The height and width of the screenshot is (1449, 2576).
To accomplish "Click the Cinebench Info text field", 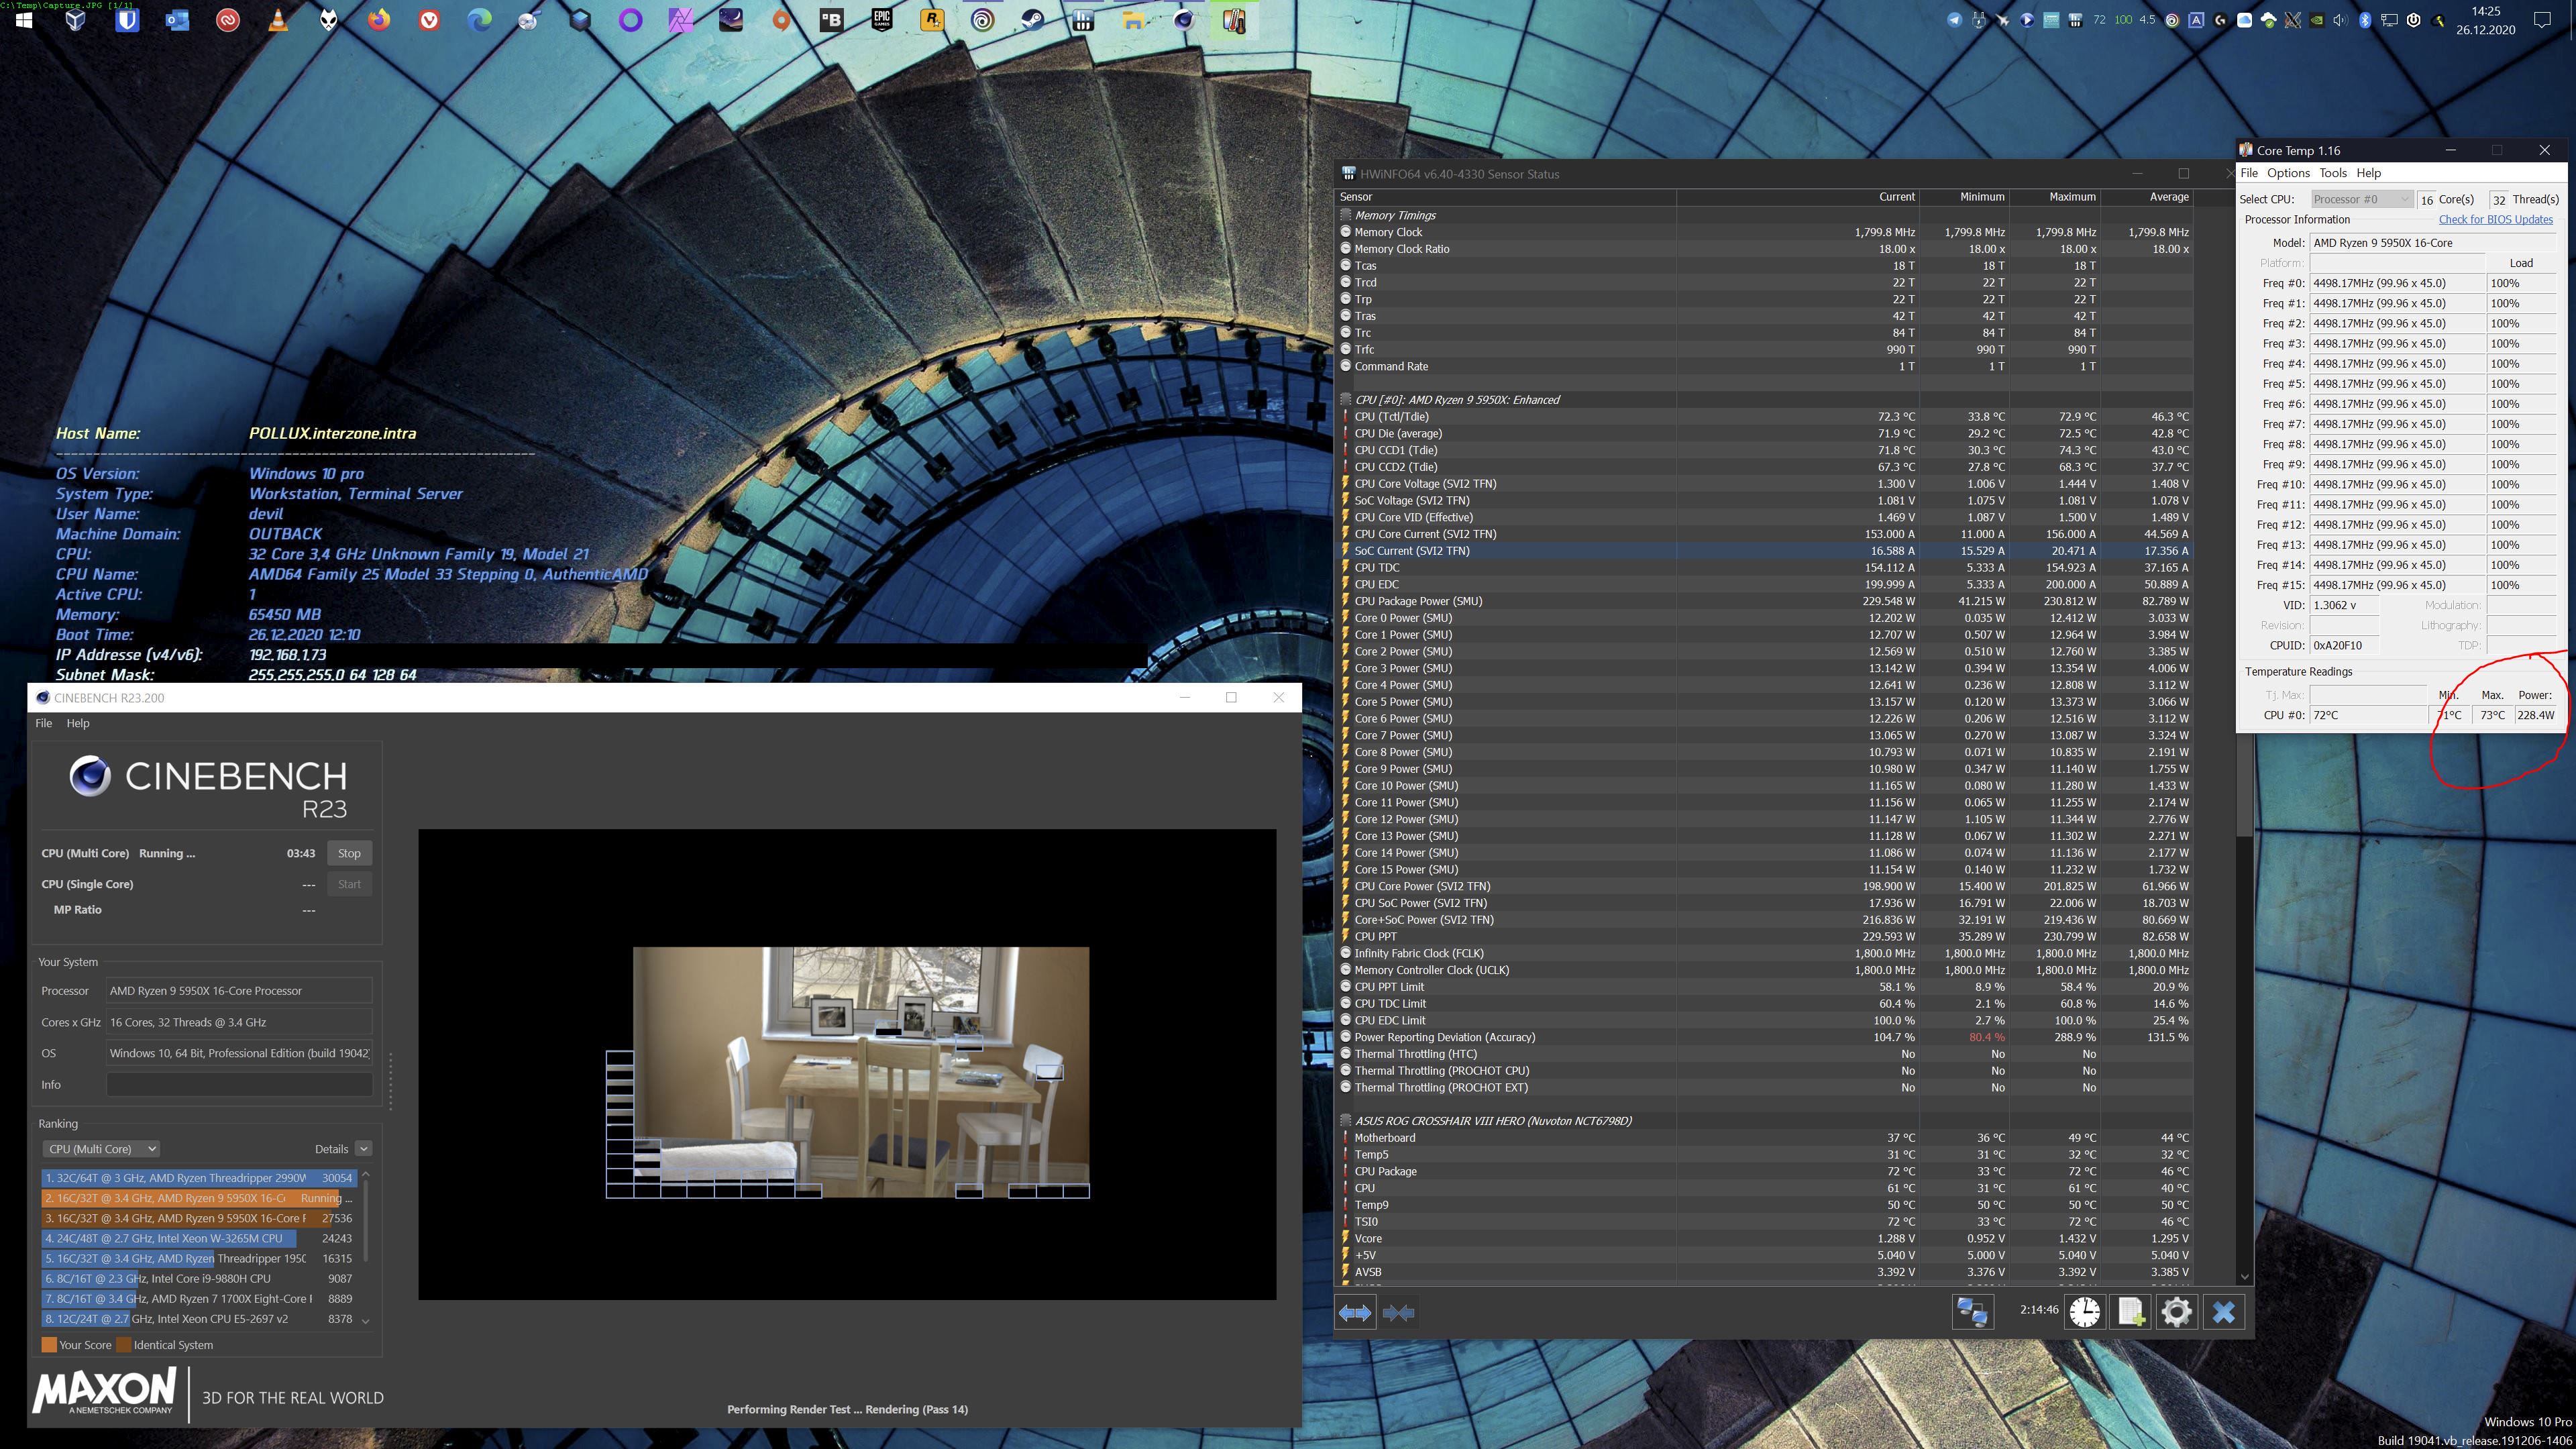I will 239,1085.
